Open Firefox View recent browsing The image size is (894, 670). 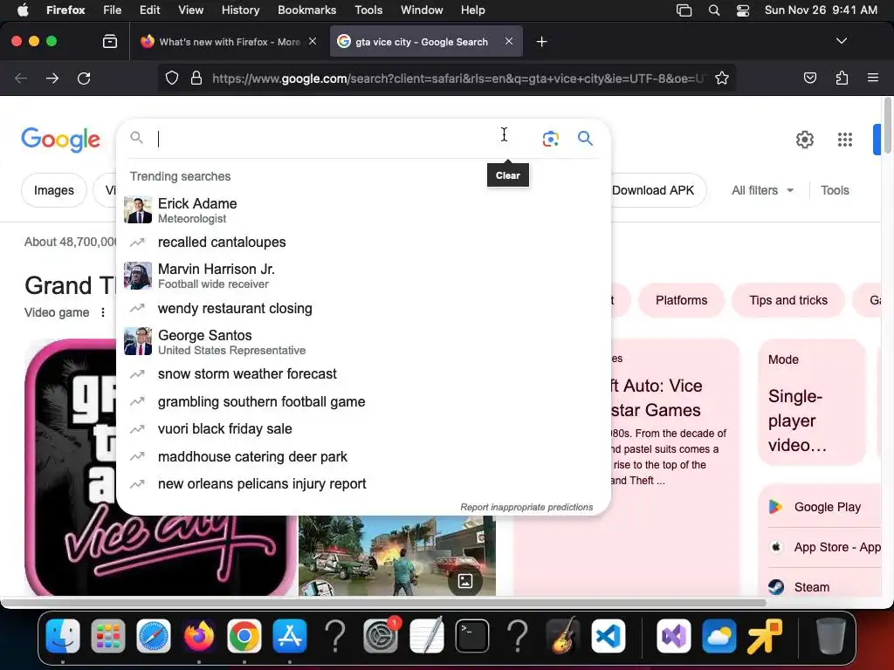coord(109,42)
